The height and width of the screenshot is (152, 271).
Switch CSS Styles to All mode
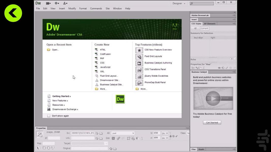195,28
